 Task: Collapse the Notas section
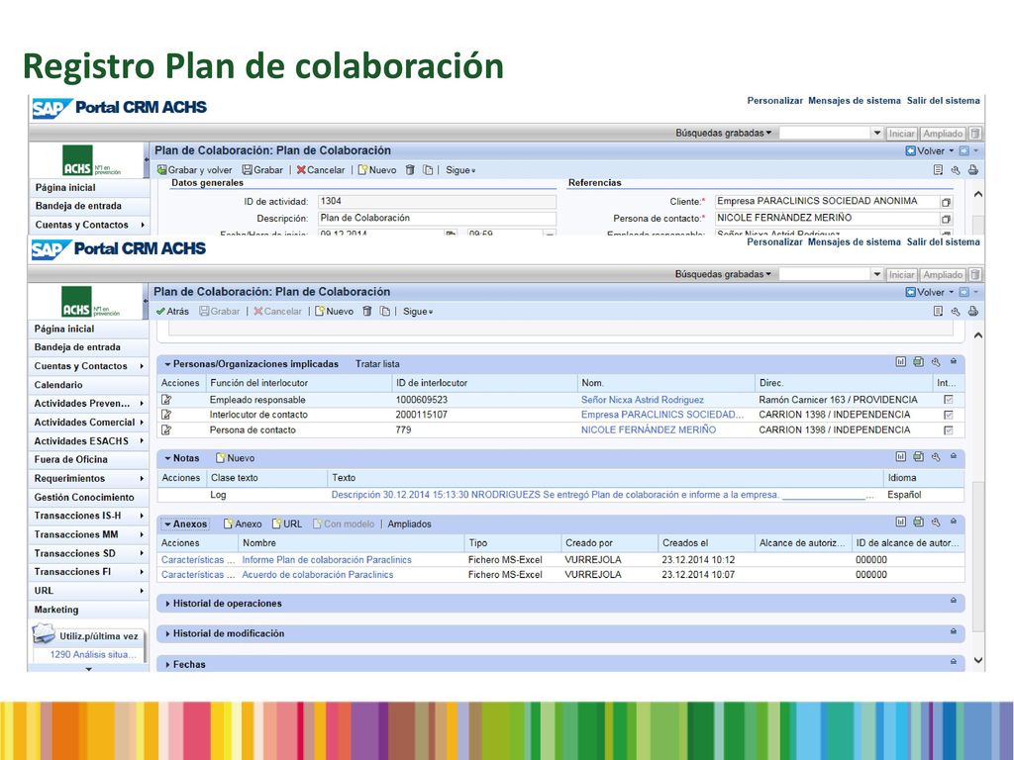pyautogui.click(x=167, y=458)
